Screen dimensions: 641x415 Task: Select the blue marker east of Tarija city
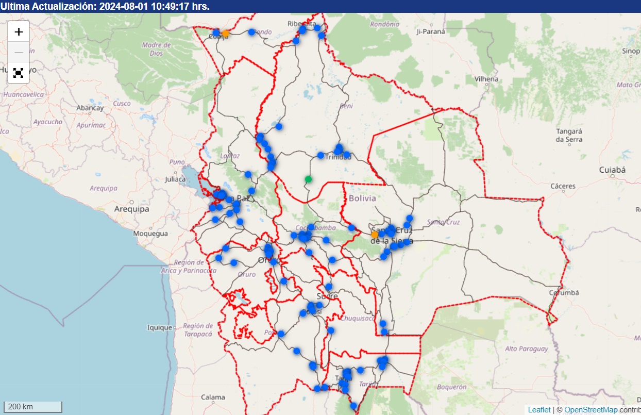tap(360, 370)
